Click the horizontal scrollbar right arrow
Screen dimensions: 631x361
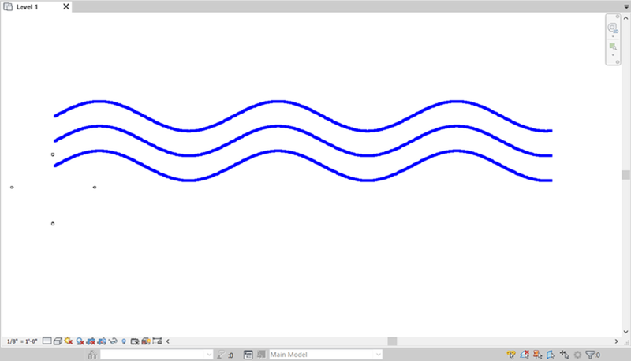point(617,341)
